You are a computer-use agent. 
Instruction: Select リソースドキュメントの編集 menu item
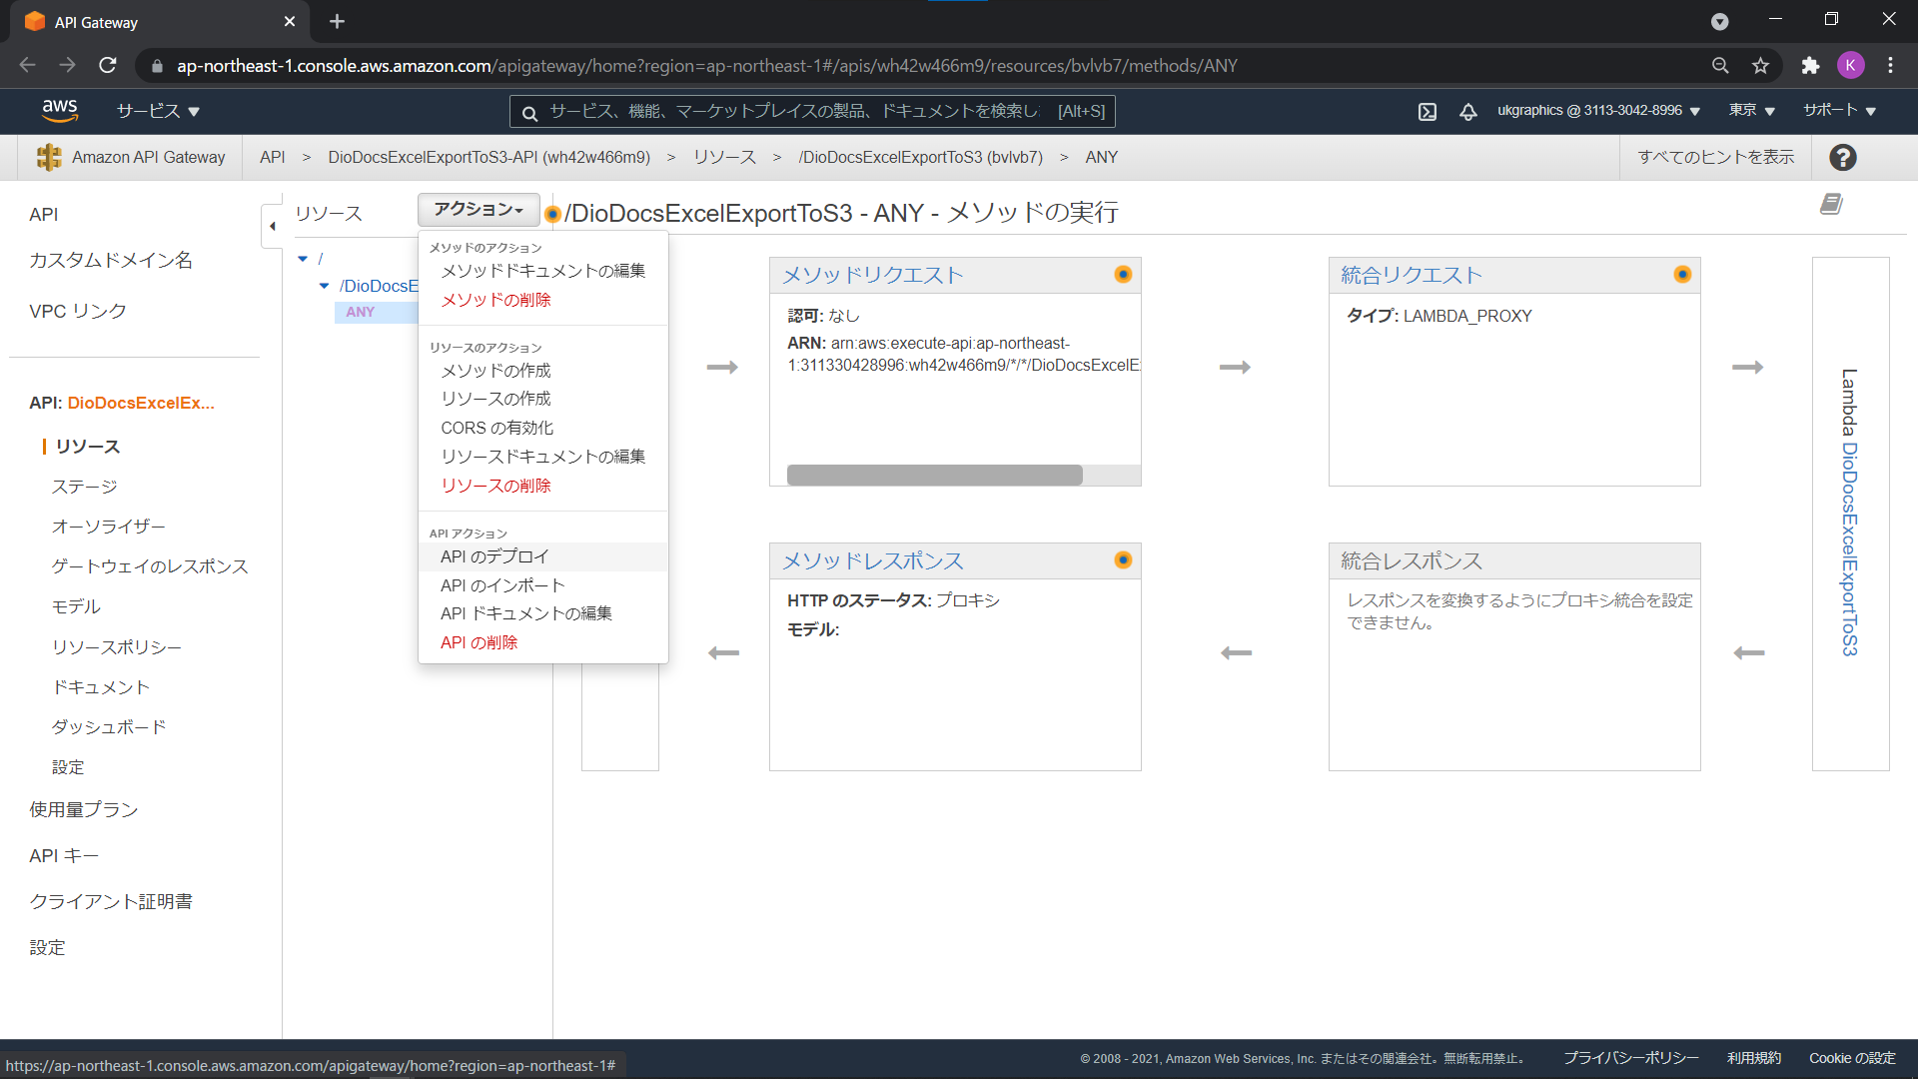[x=543, y=457]
